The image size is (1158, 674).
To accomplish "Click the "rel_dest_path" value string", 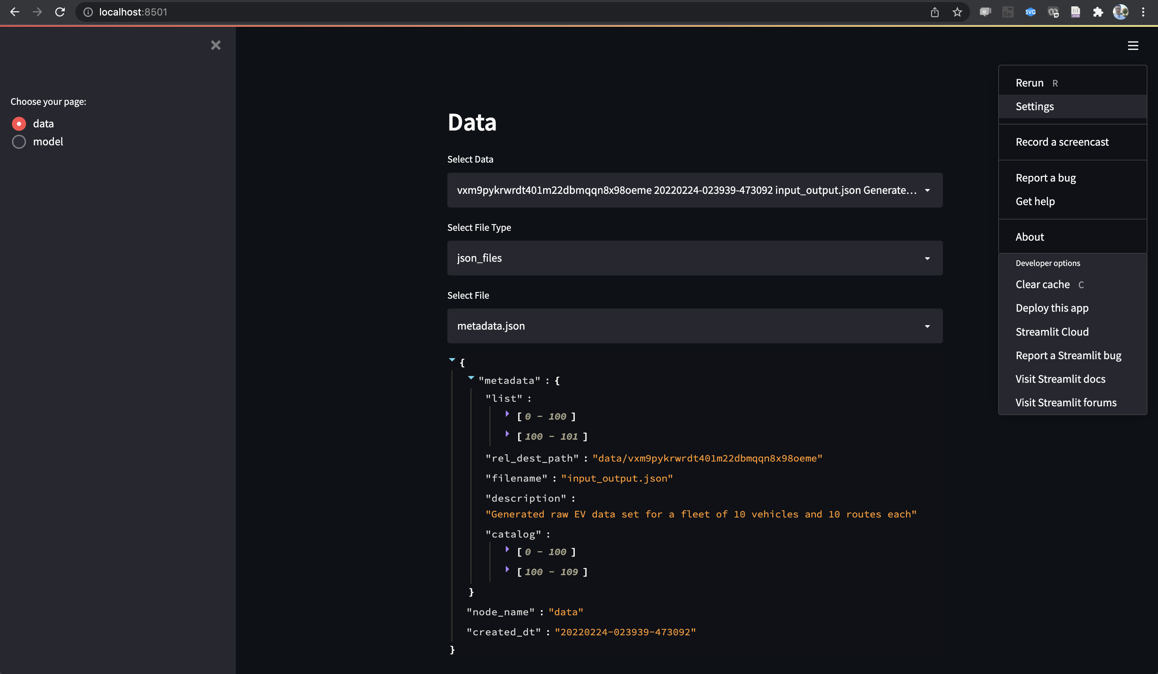I will (707, 458).
